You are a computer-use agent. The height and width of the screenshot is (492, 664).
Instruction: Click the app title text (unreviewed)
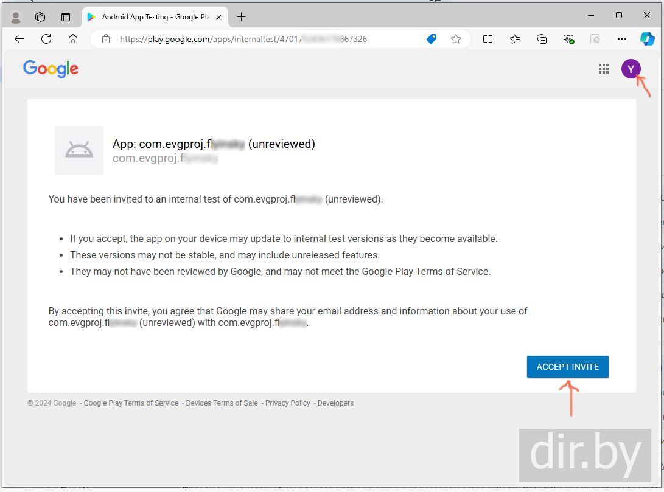point(214,144)
